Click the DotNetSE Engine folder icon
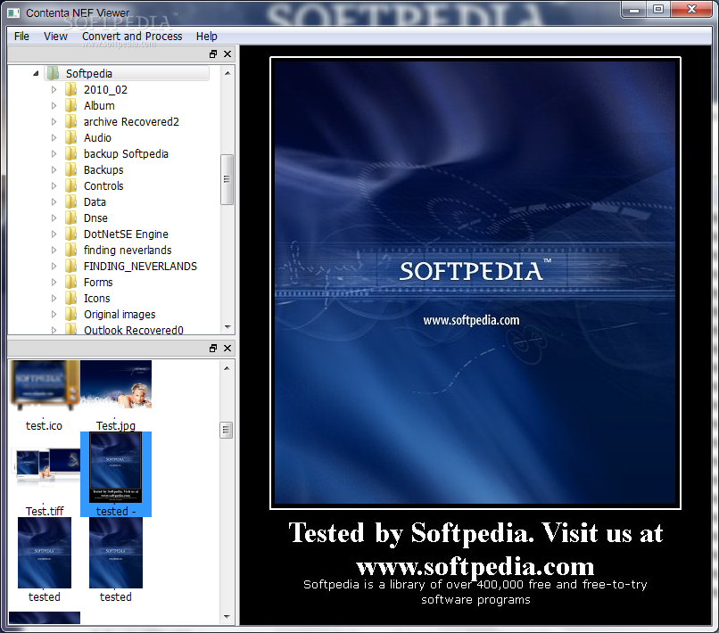 pos(70,234)
